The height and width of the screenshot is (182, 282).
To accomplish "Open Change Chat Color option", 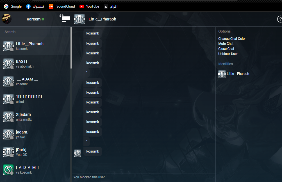I will tap(232, 39).
